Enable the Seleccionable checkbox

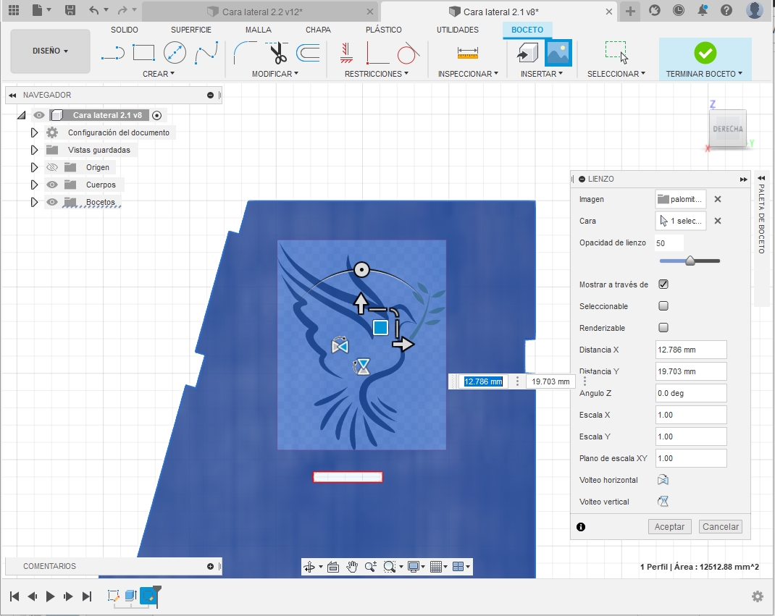pyautogui.click(x=663, y=305)
